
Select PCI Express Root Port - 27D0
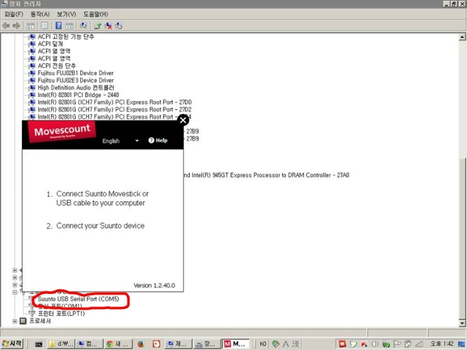point(114,102)
